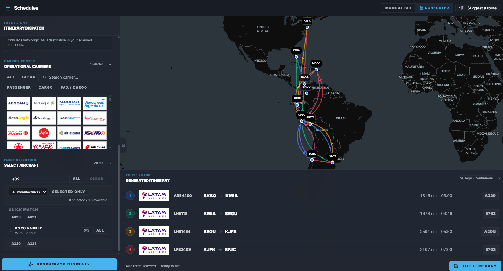Toggle the Selected Only filter
Image resolution: width=503 pixels, height=271 pixels.
[x=69, y=192]
